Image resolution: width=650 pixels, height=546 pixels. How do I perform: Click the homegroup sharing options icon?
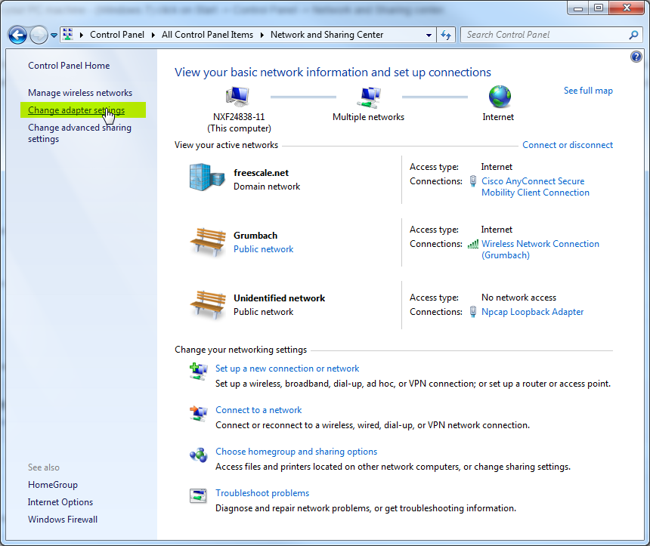[x=197, y=455]
